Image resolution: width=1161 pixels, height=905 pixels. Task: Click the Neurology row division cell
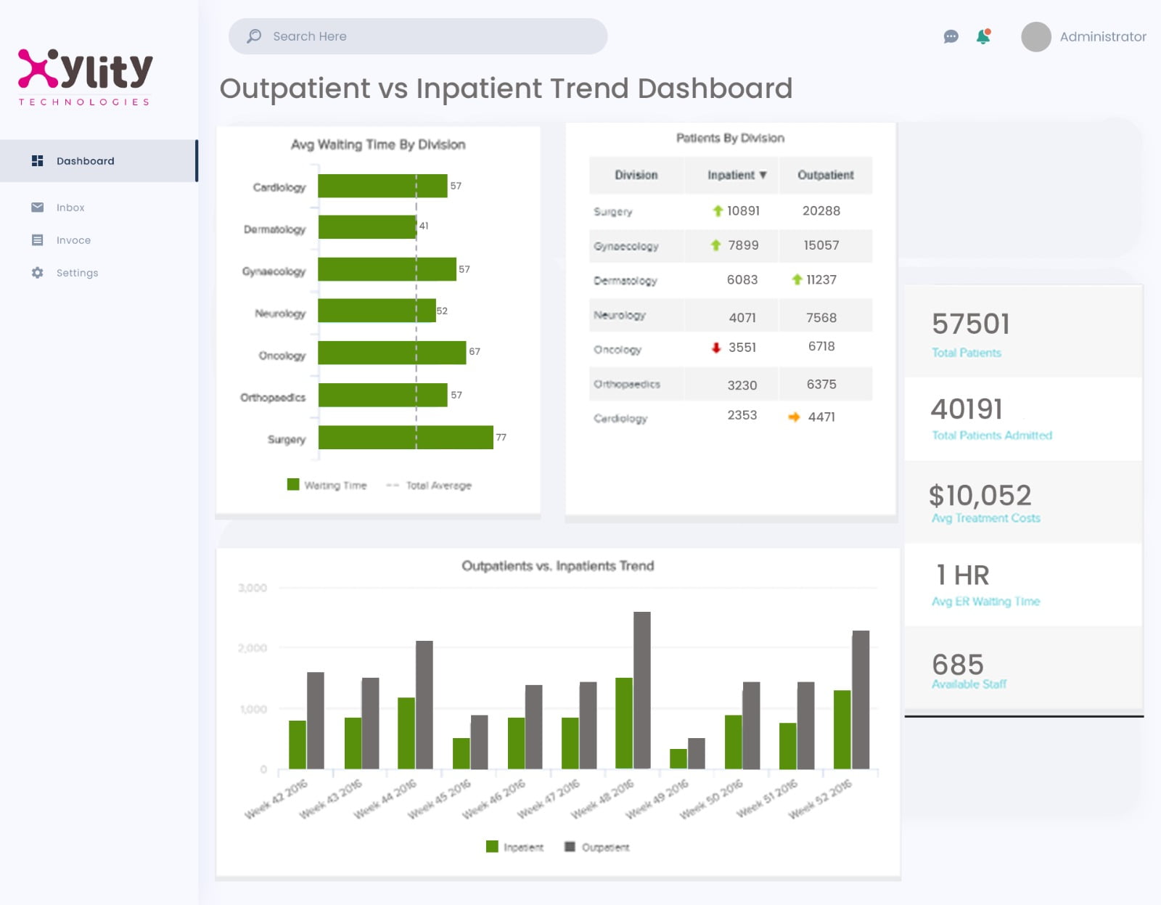tap(636, 316)
